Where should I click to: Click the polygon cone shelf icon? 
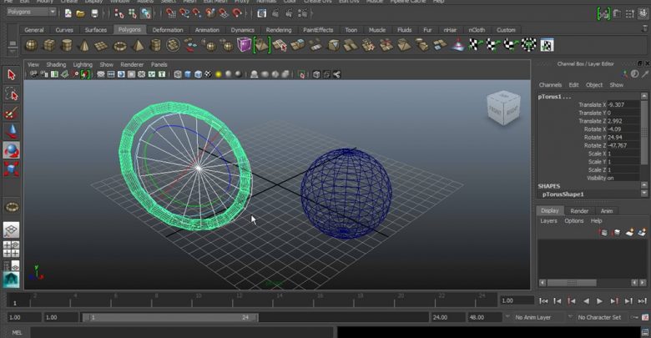pos(85,45)
